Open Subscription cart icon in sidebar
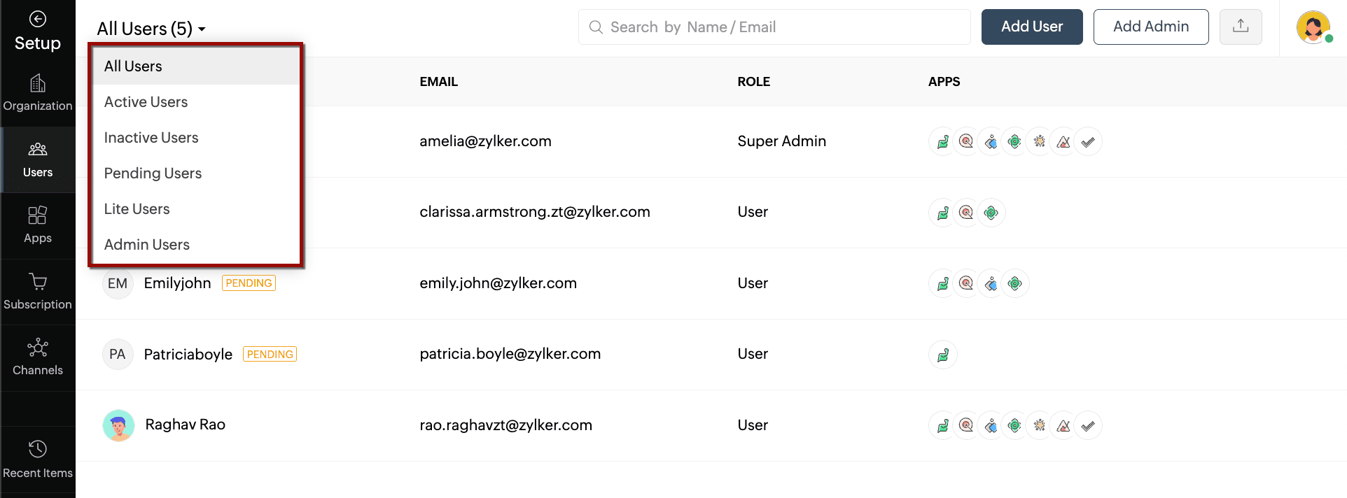 [x=38, y=282]
